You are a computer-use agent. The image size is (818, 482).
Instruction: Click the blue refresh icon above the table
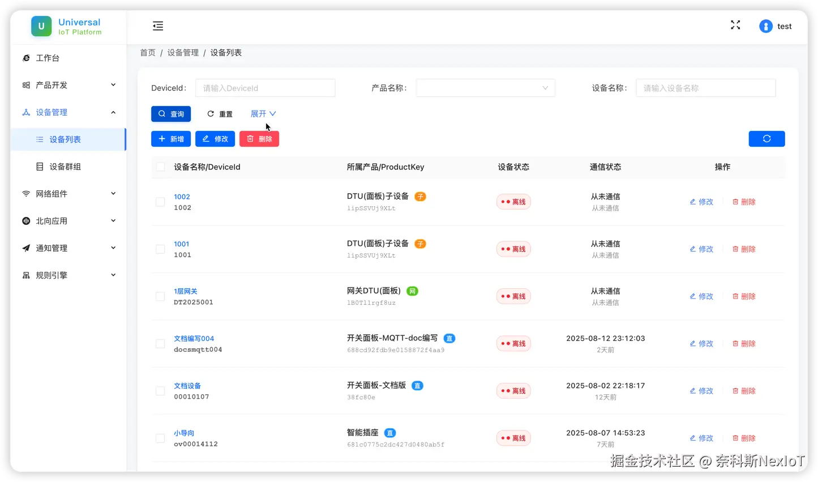[766, 138]
